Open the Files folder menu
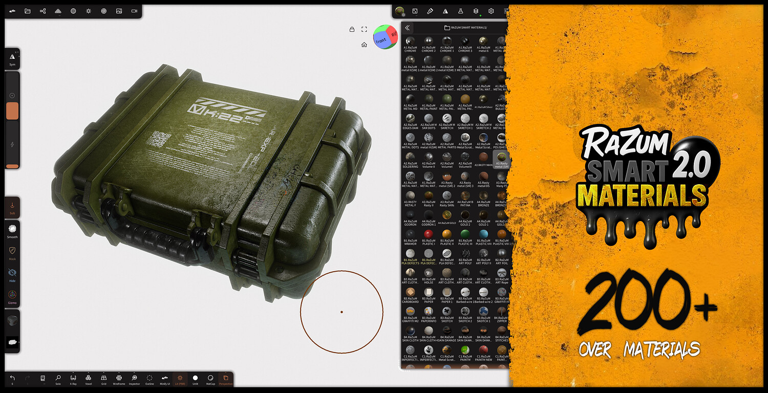 (x=28, y=11)
